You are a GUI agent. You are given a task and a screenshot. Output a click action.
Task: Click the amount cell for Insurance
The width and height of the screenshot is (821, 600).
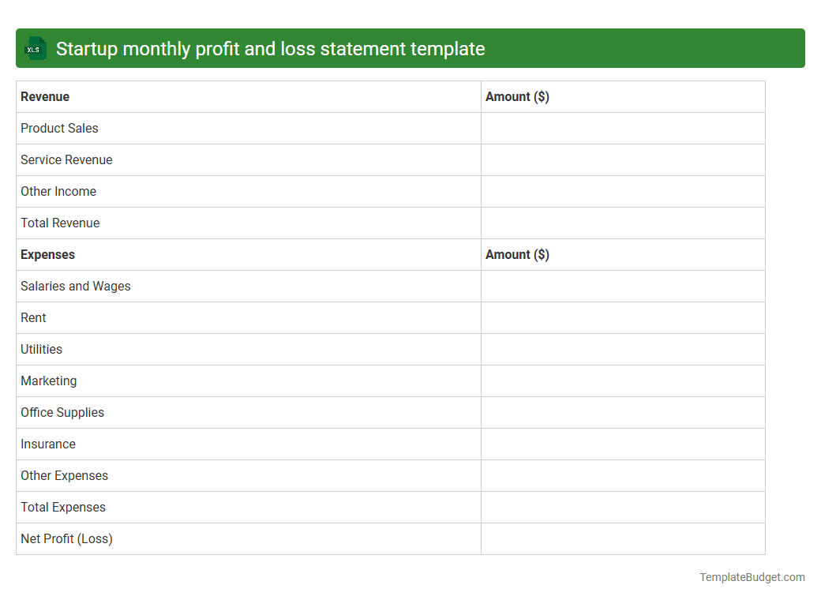pyautogui.click(x=623, y=444)
